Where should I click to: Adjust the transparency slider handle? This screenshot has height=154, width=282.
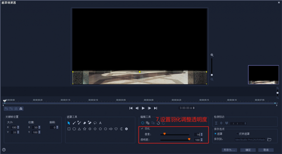click(189, 139)
